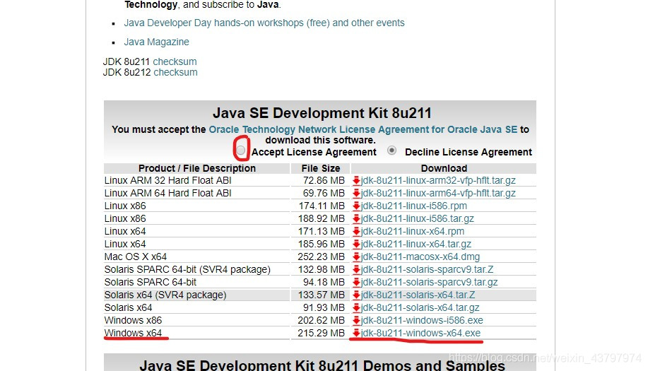Click Linux ARM 64 Hard Float ABI text

tap(167, 194)
